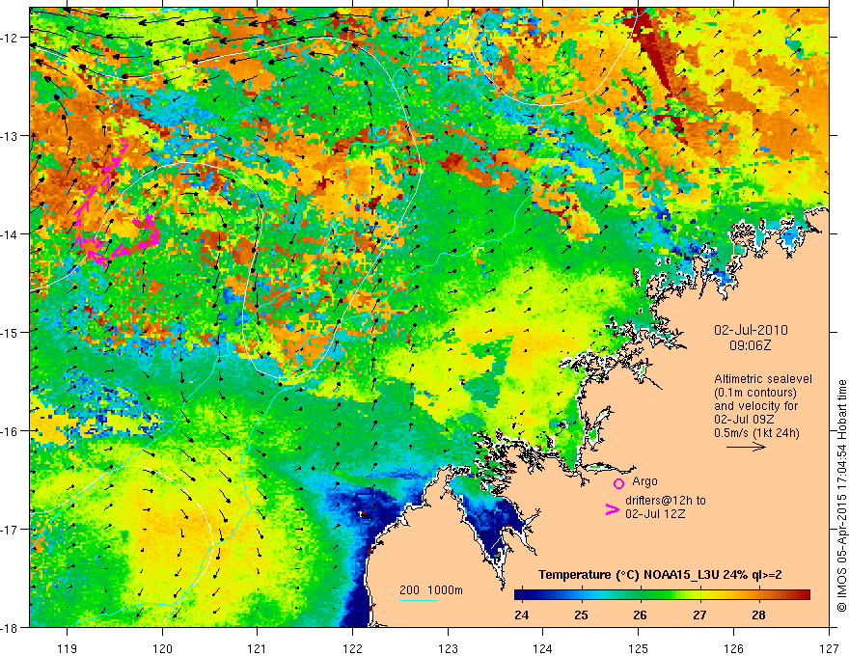Click the 0.5m/s velocity scale arrow
Viewport: 849px width, 656px height.
click(x=746, y=447)
